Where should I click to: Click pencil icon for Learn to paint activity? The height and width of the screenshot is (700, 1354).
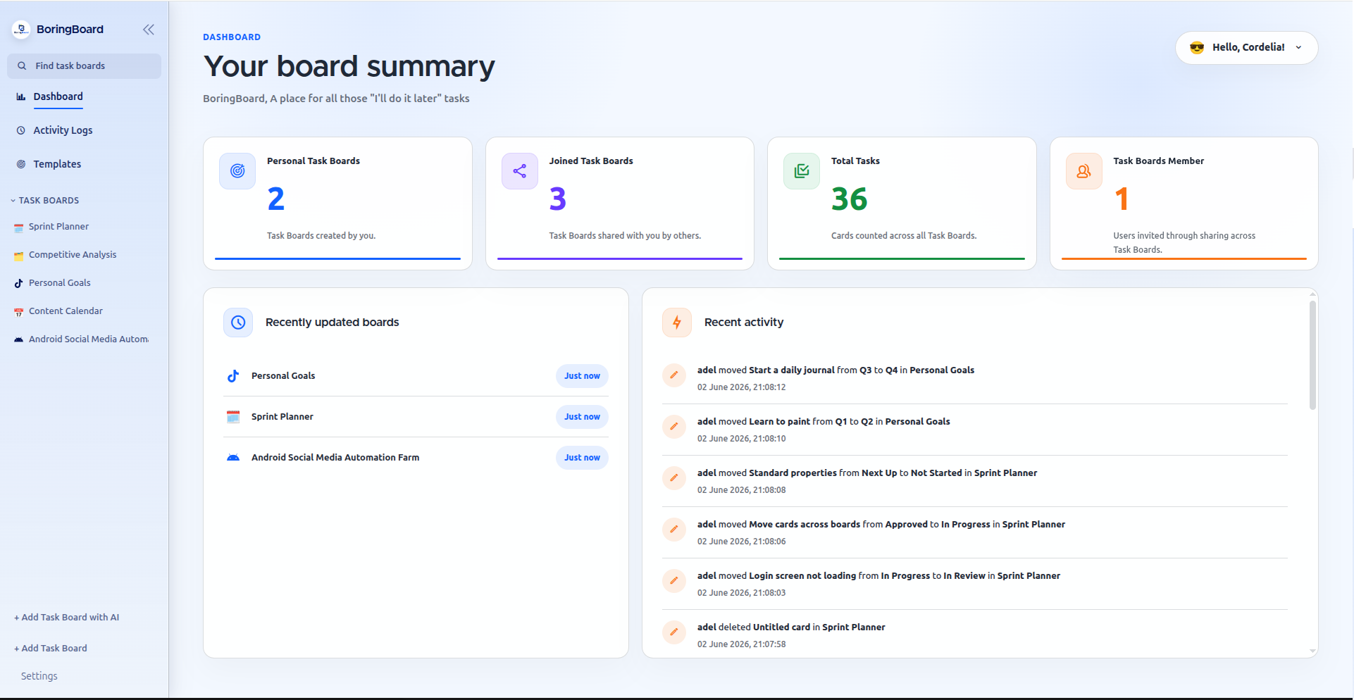[674, 427]
